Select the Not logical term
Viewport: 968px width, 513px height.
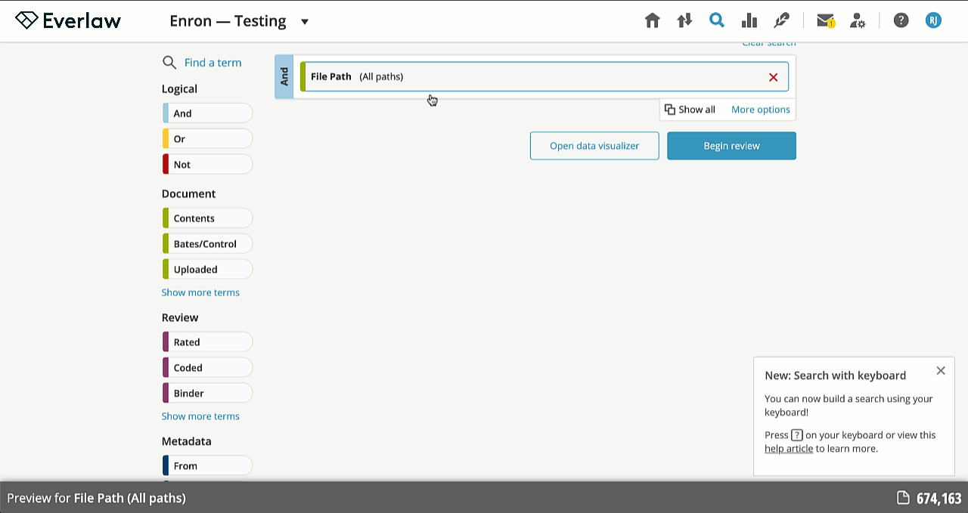(x=207, y=165)
